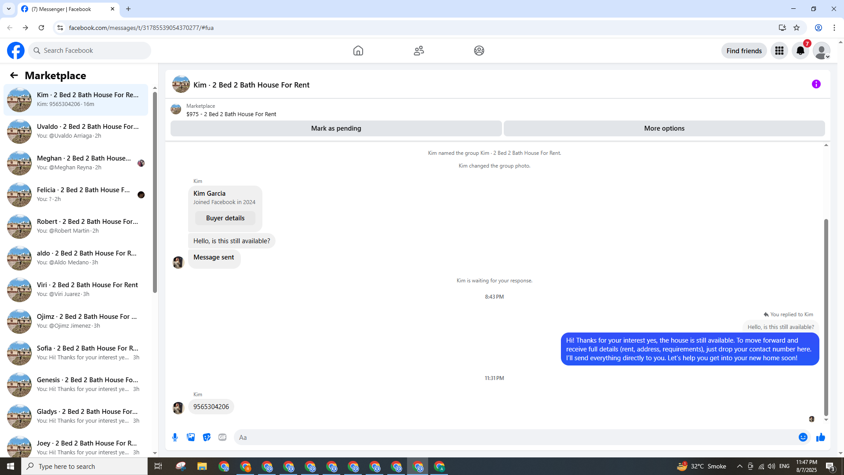844x475 pixels.
Task: Go to Facebook Home tab
Action: [358, 51]
